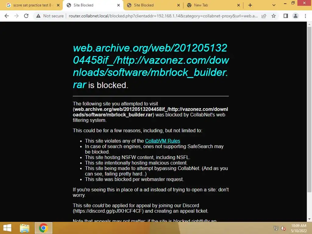This screenshot has height=234, width=312.
Task: Click the vertical page scrollbar
Action: (x=309, y=109)
